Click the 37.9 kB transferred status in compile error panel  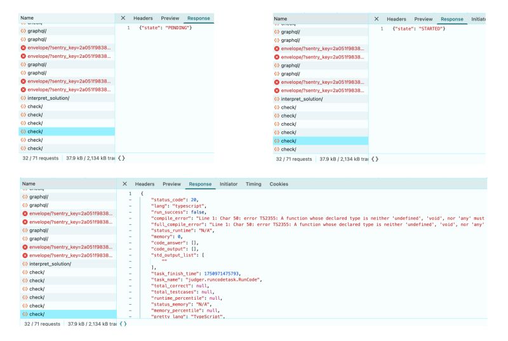pos(92,324)
